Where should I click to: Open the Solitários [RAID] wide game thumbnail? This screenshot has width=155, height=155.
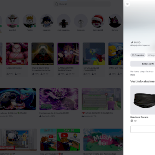(x=18, y=99)
